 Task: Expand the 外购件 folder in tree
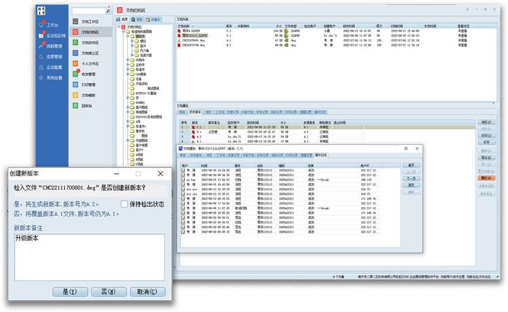(129, 60)
